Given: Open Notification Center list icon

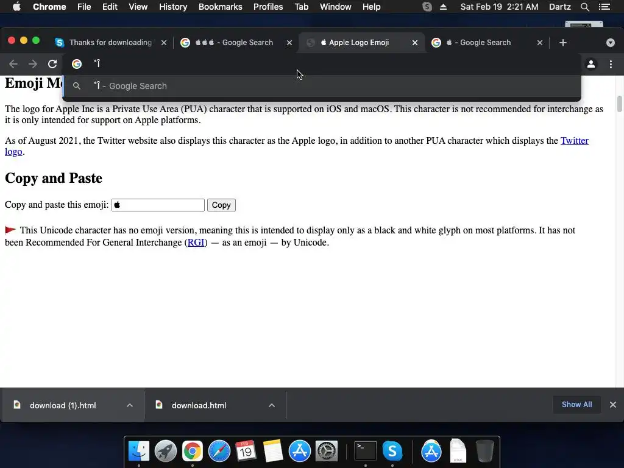Looking at the screenshot, I should coord(604,7).
